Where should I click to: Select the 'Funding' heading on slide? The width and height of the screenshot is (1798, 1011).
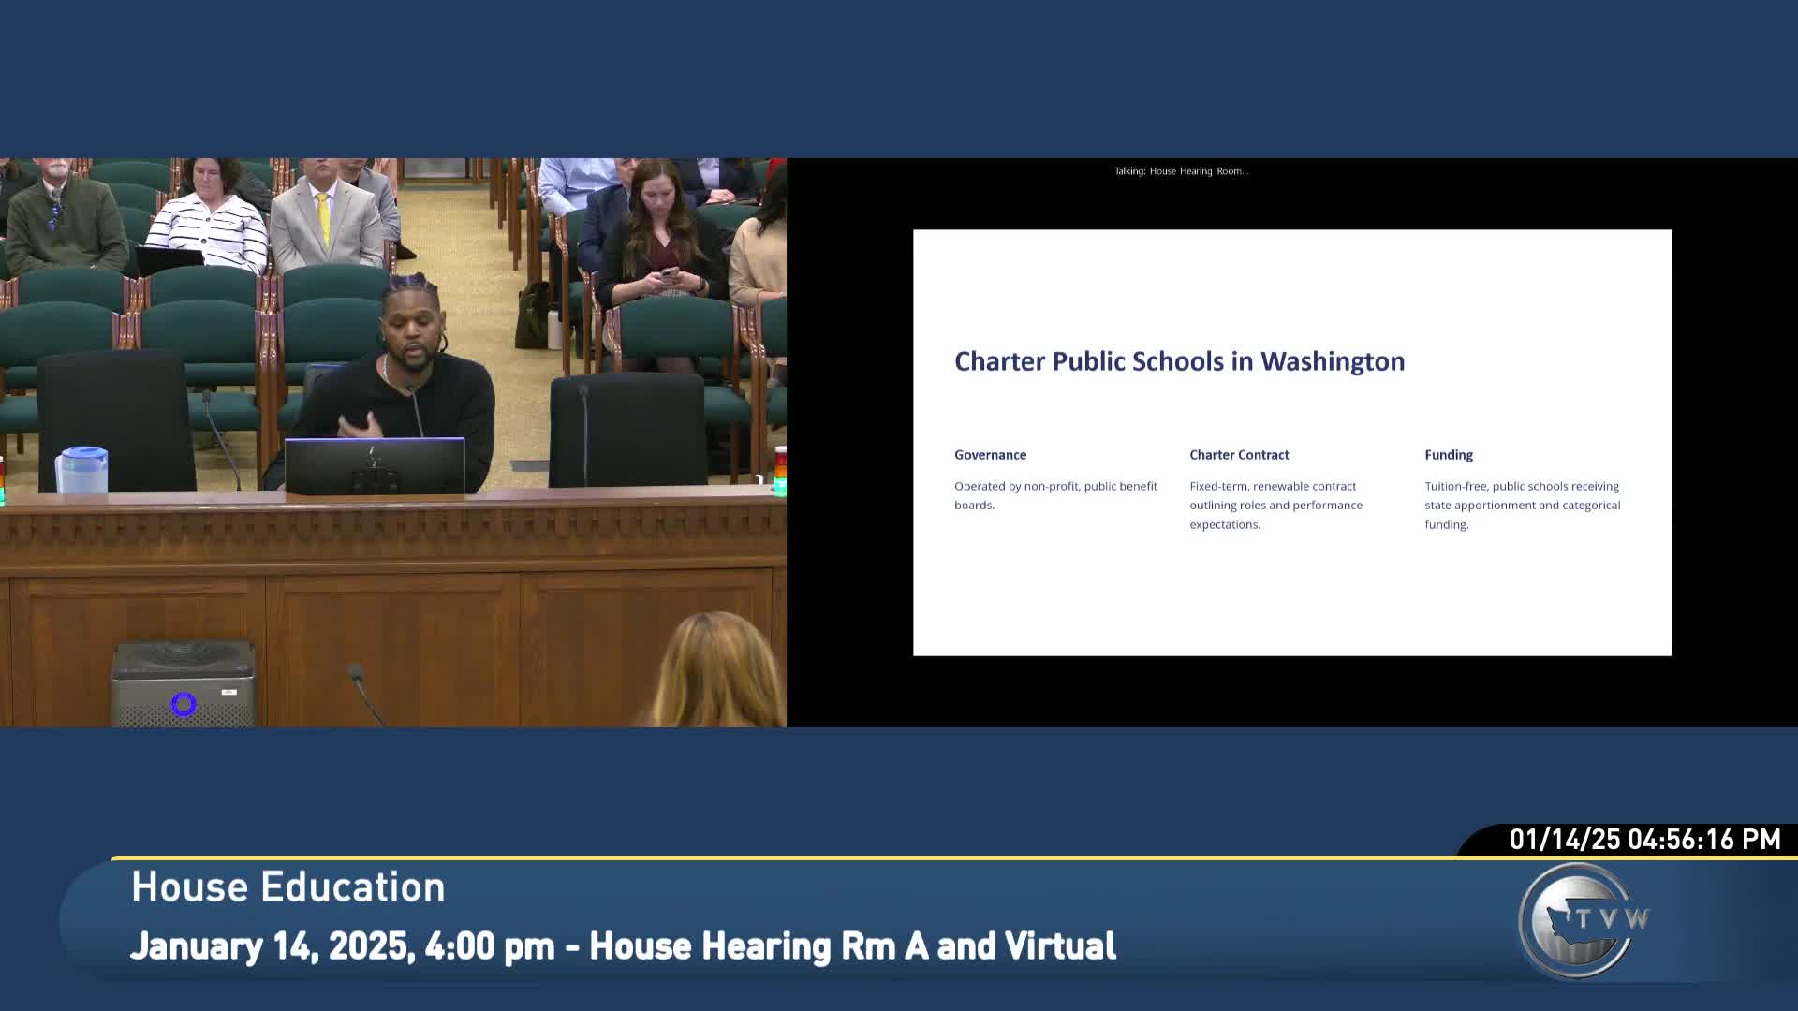coord(1449,455)
